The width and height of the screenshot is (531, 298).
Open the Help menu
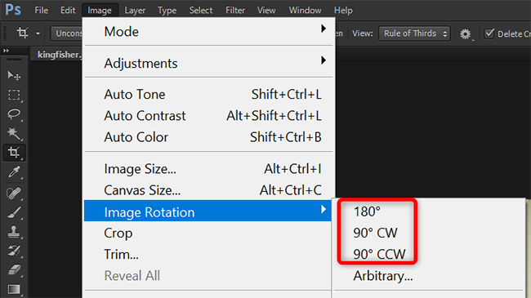tap(343, 11)
